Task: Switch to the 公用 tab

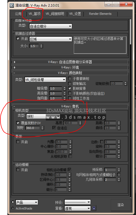Action: [18, 14]
